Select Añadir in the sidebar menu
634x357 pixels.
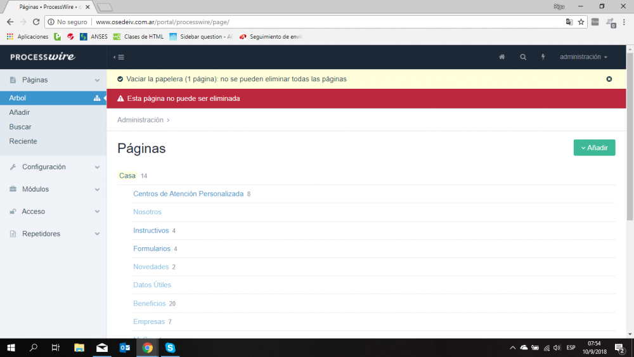tap(20, 112)
